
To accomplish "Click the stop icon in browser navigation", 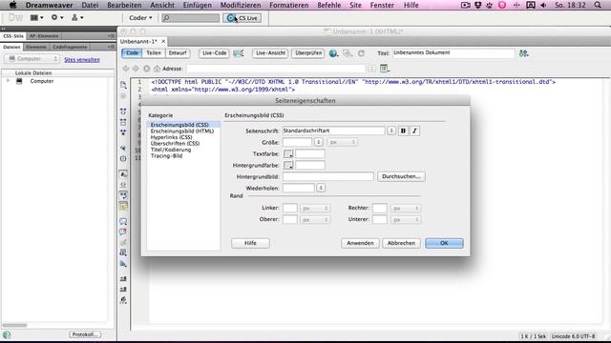I will coord(146,69).
